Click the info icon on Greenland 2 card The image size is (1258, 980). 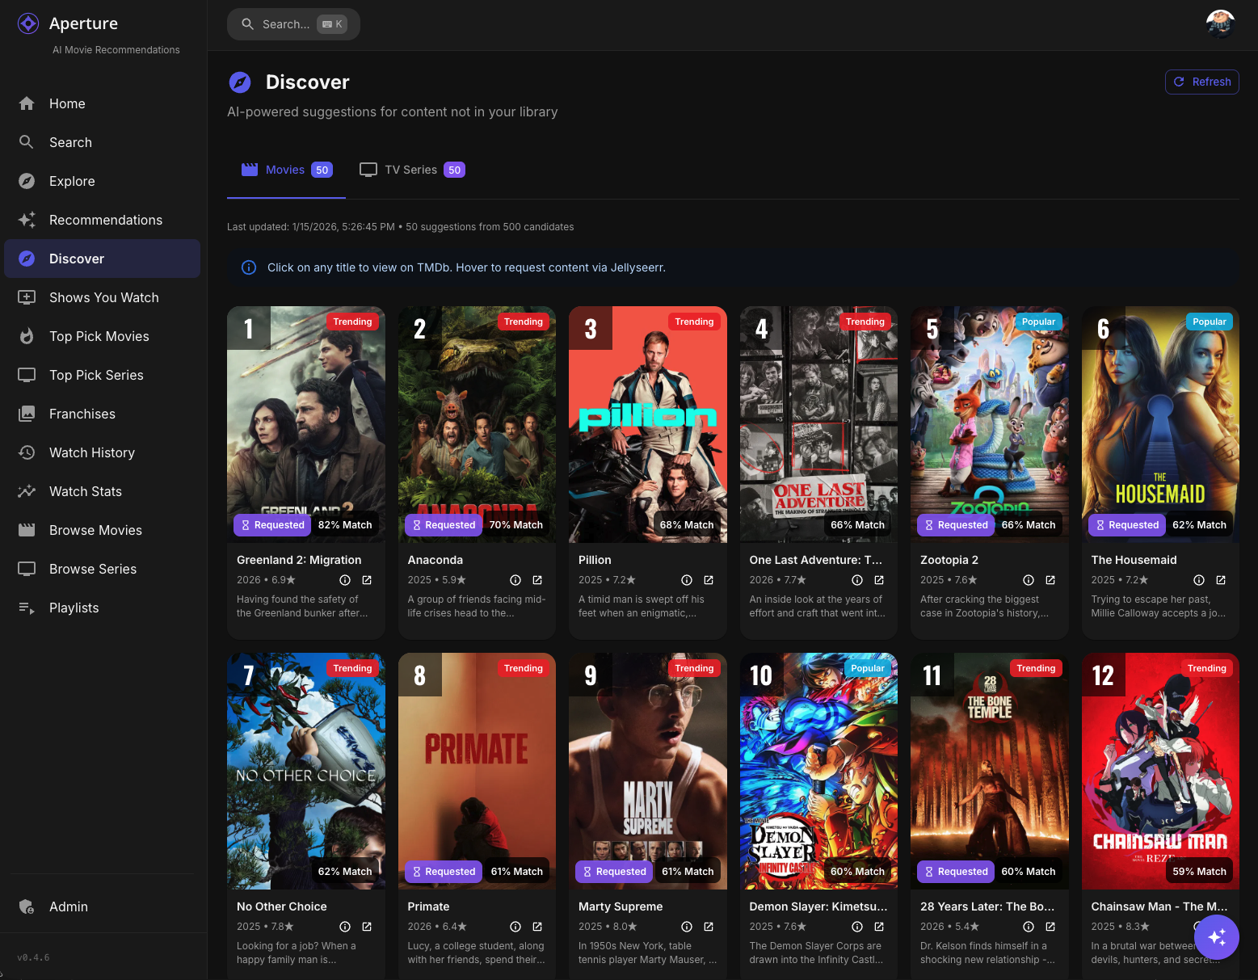345,580
